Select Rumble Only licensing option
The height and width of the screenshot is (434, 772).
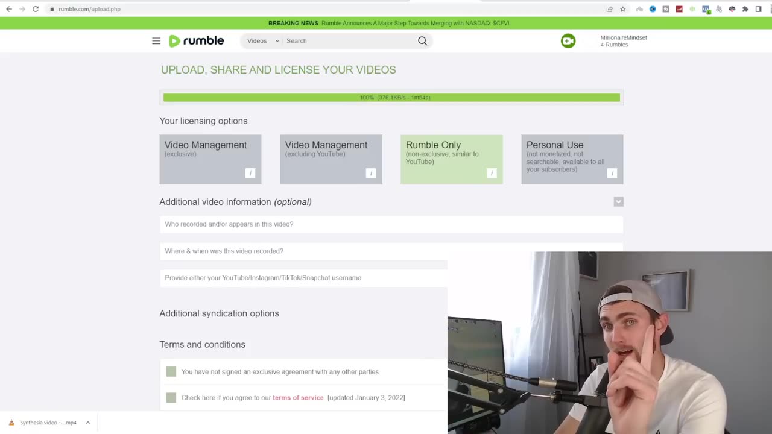click(x=452, y=160)
